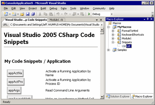Image resolution: width=155 pixels, height=105 pixels.
Task: Click the Samples project icon
Action: click(x=114, y=50)
